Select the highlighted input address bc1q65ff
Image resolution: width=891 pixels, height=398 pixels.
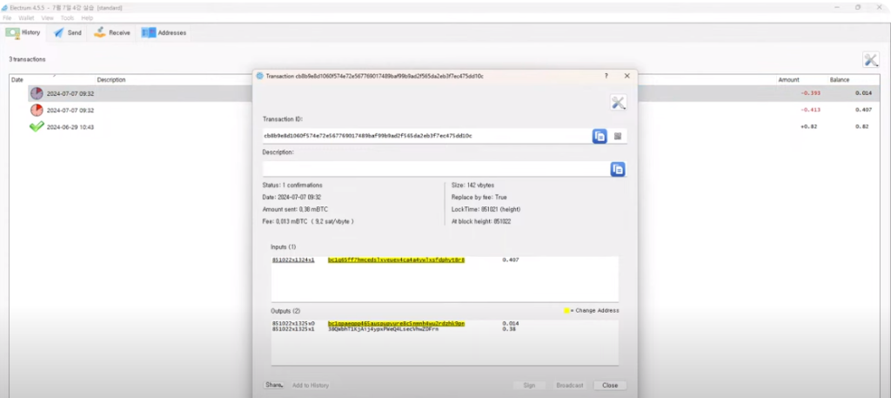coord(396,260)
